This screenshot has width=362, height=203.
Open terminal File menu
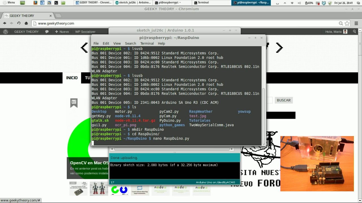[96, 43]
